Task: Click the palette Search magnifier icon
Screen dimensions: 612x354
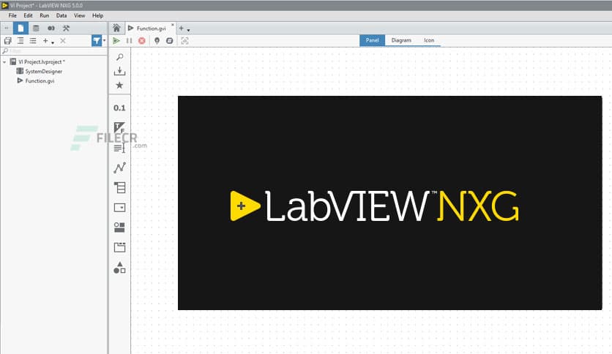Action: coord(119,57)
